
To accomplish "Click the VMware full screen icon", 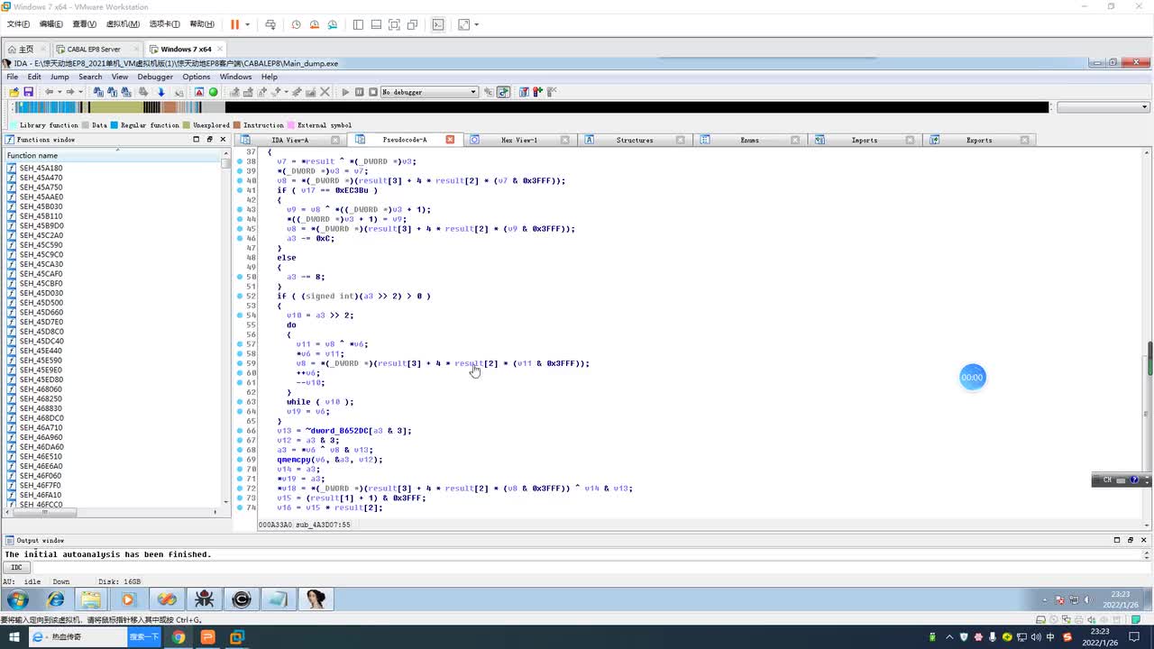I will click(394, 25).
